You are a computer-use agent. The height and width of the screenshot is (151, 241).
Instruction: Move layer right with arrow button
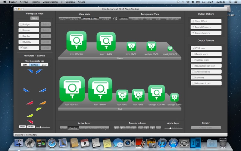158,128
